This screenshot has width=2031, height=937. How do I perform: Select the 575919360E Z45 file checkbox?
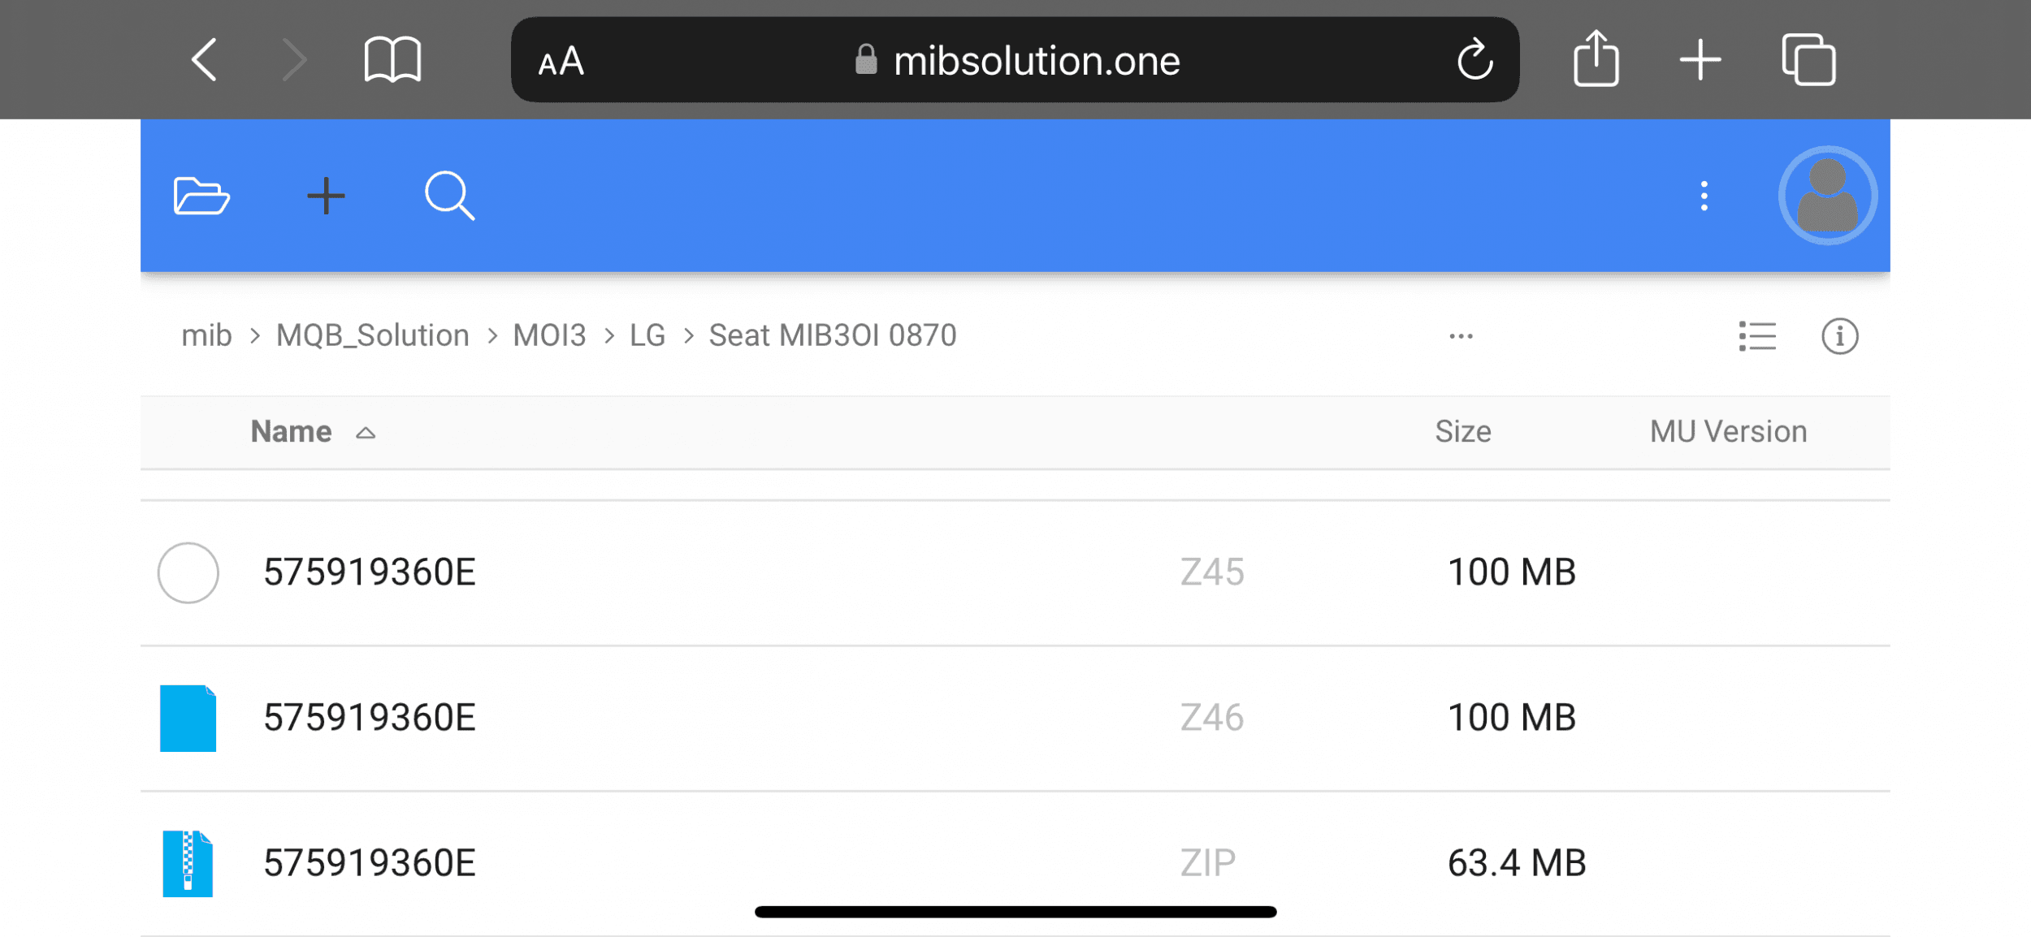point(188,572)
